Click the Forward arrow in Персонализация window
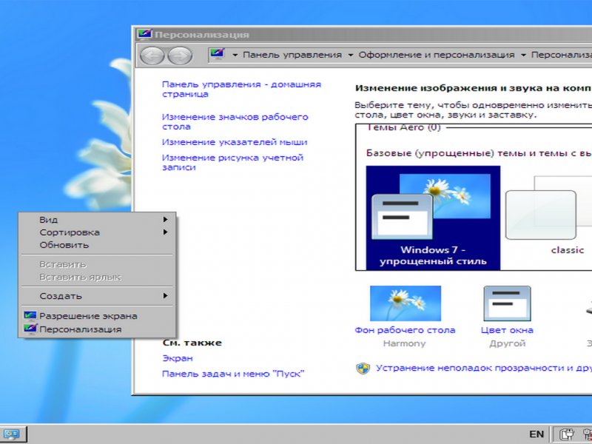Screen dimensions: 592x444 point(180,55)
